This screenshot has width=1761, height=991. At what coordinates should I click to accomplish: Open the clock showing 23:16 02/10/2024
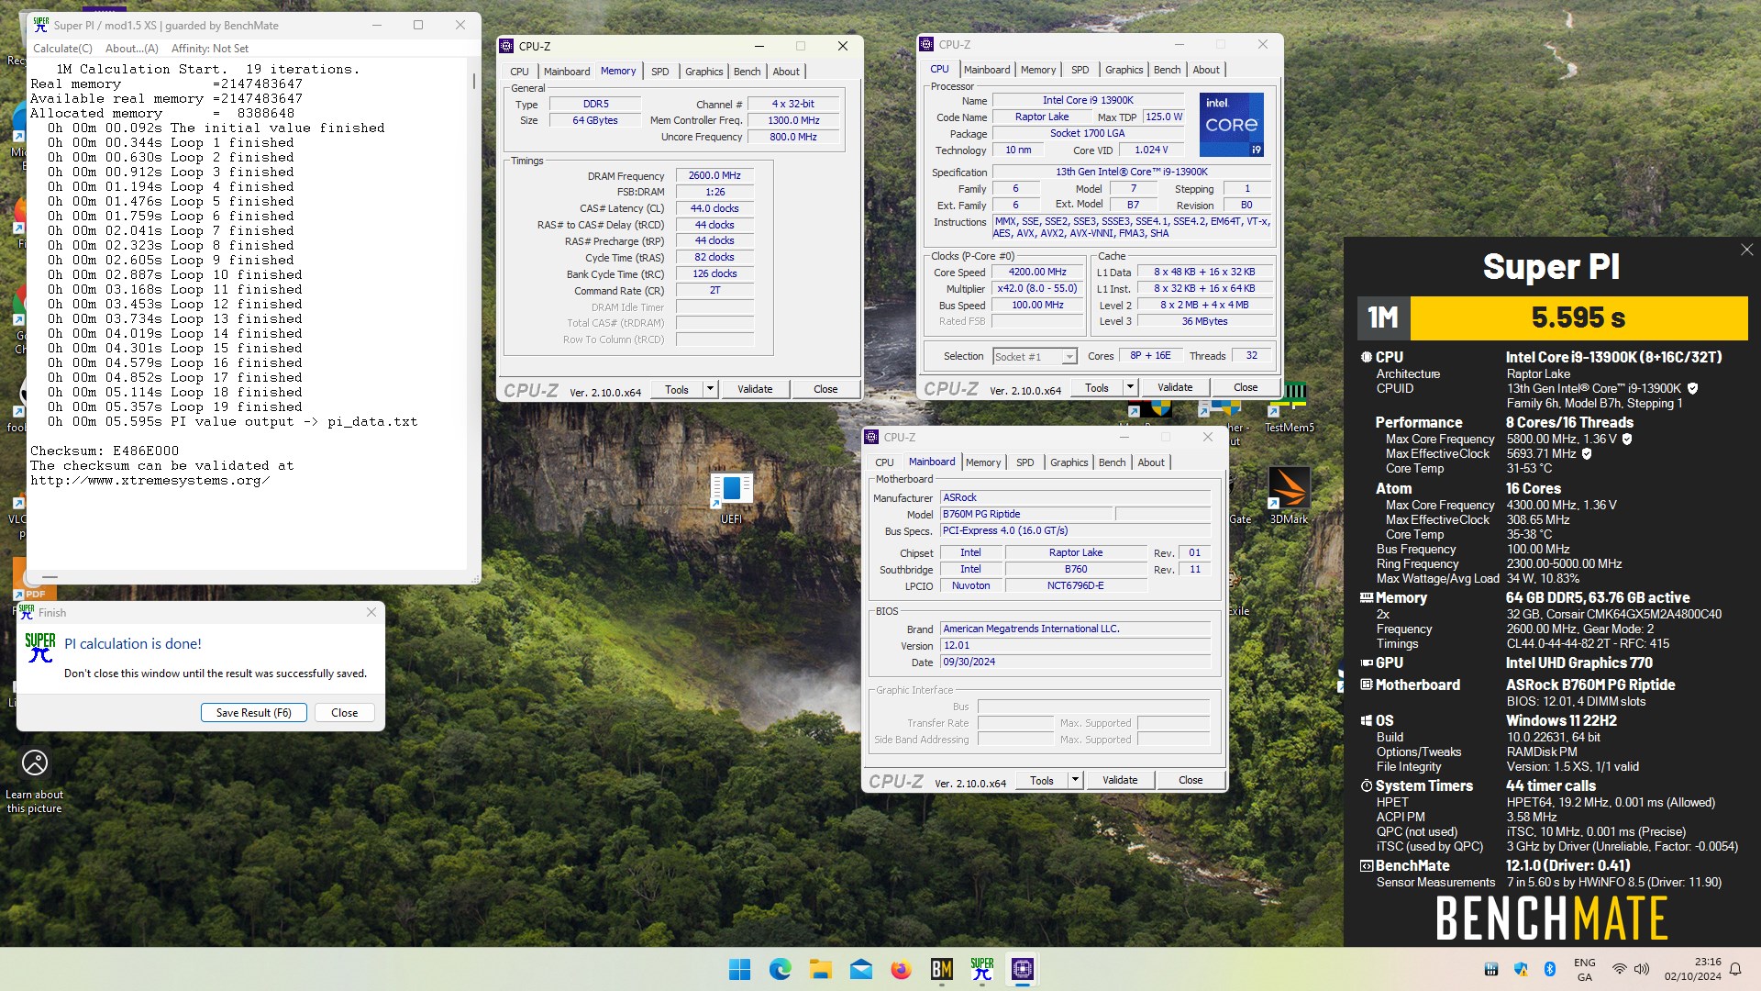coord(1693,969)
